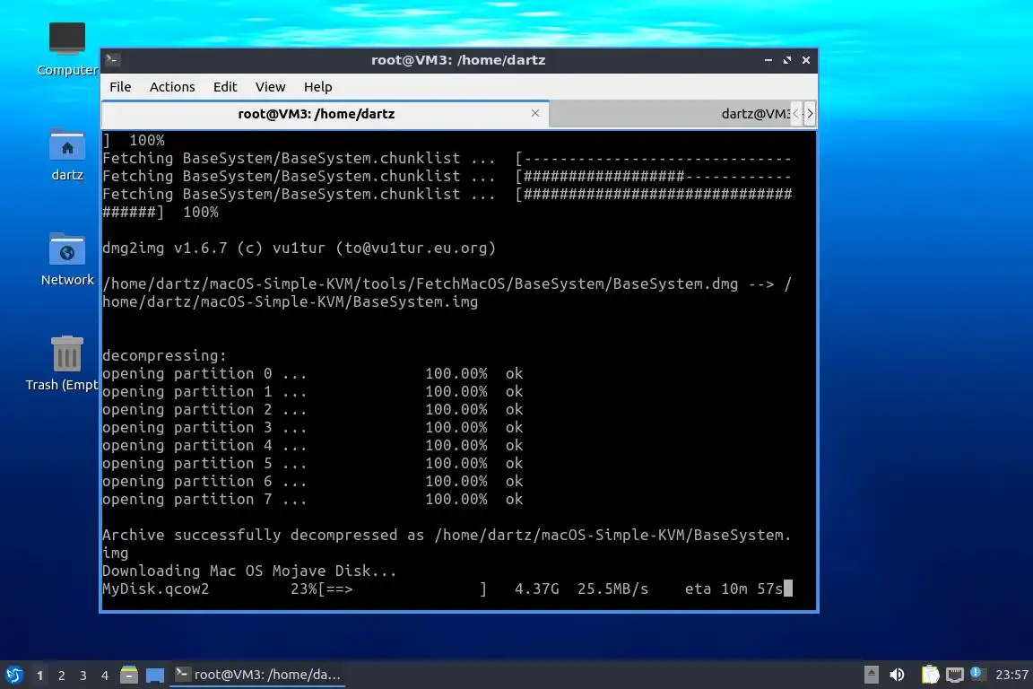This screenshot has width=1033, height=689.
Task: Click the show desktop taskbar icon
Action: point(155,676)
